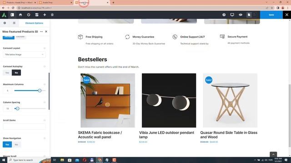This screenshot has height=163, width=291.
Task: Show hidden system tray icons
Action: tap(255, 160)
